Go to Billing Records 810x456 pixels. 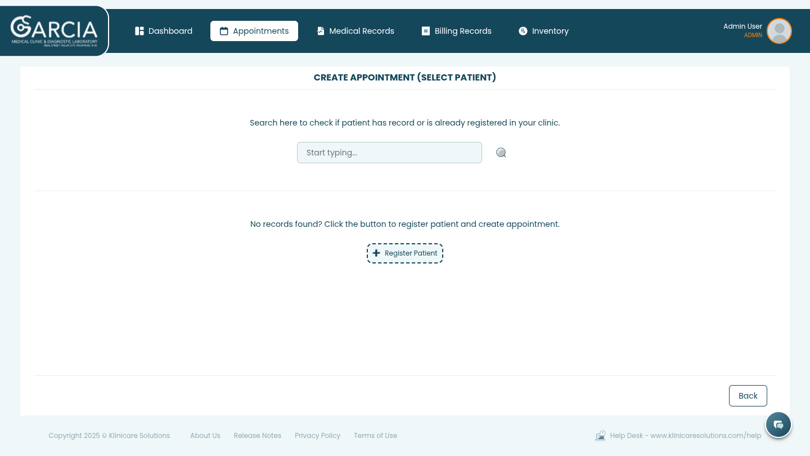pos(456,31)
